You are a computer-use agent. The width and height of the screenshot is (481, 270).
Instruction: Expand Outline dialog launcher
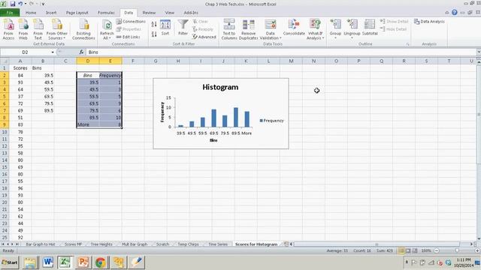tap(407, 44)
